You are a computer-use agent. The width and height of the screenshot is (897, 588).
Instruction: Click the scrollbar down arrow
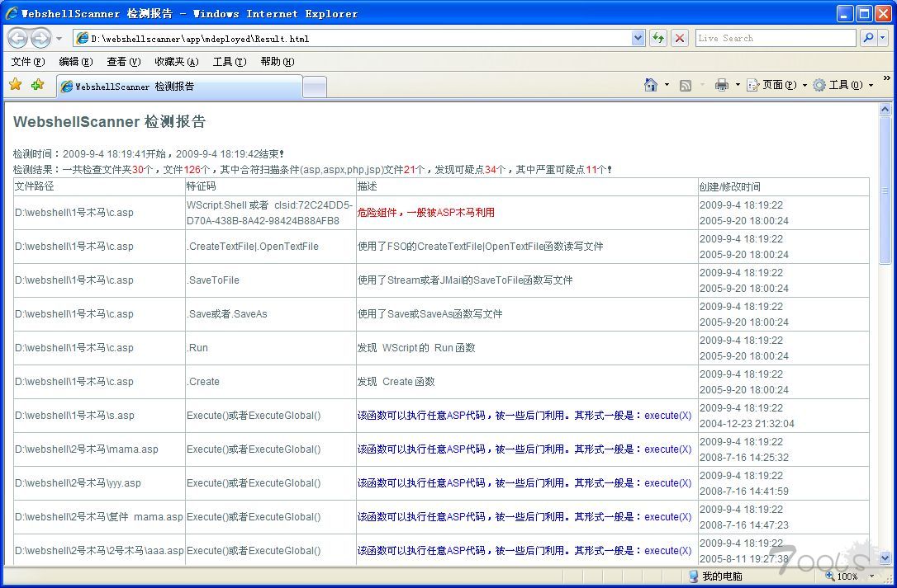click(x=885, y=558)
